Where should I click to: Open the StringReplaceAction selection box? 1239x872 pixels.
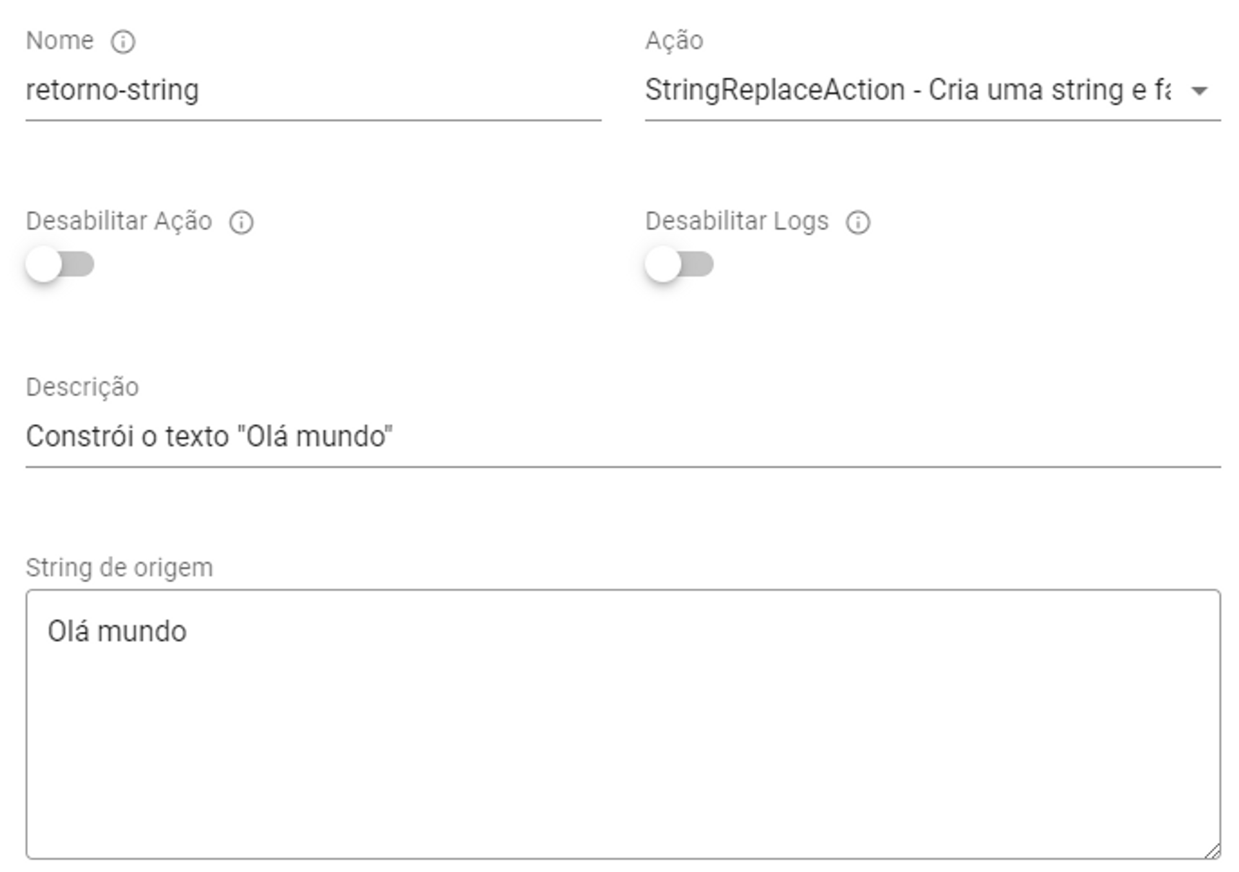tap(908, 90)
